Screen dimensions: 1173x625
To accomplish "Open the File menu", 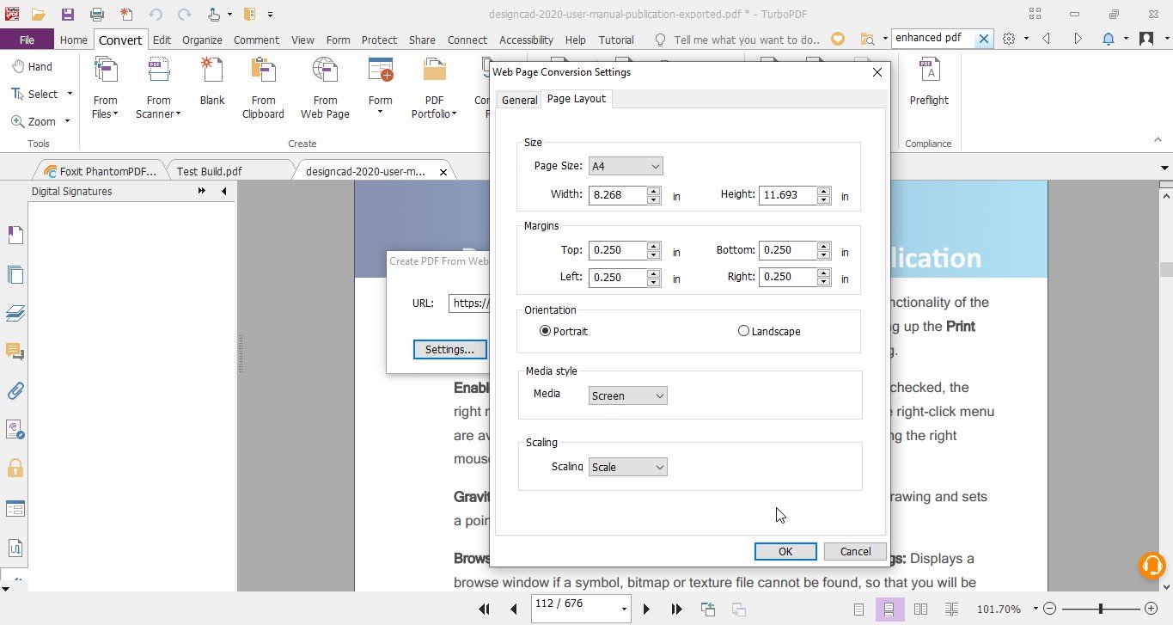I will point(27,40).
